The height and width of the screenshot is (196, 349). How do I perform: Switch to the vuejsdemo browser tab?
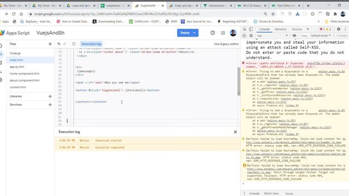115,5
